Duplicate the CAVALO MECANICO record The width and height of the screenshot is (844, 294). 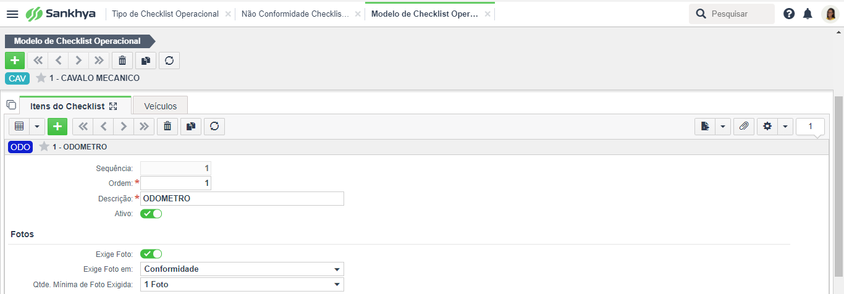pos(146,61)
